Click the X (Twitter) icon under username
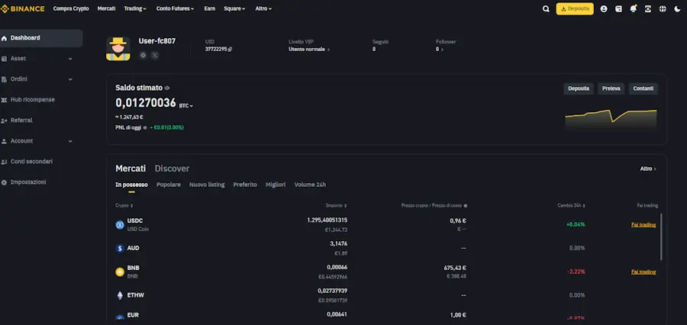The height and width of the screenshot is (325, 687). point(155,55)
